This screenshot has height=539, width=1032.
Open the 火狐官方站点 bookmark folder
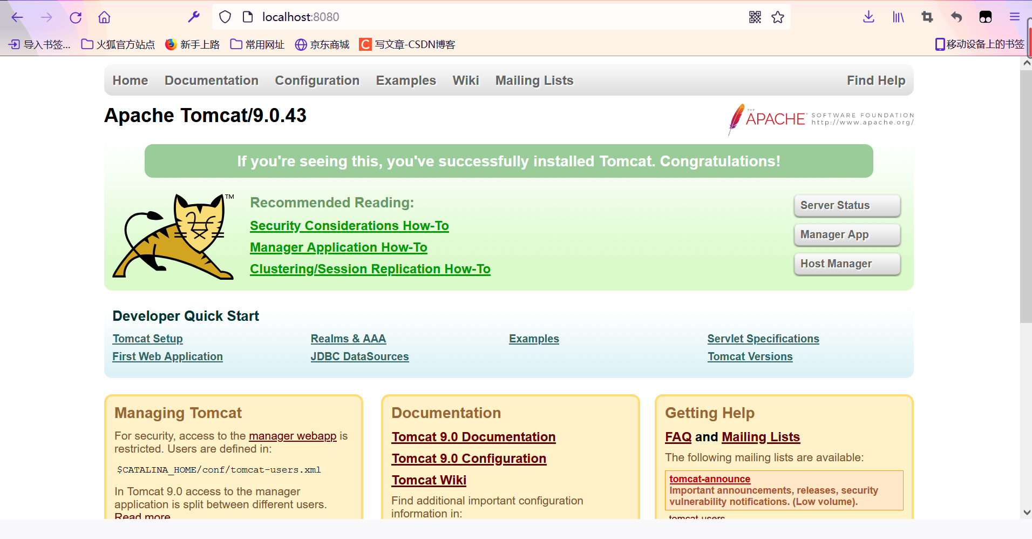tap(118, 44)
